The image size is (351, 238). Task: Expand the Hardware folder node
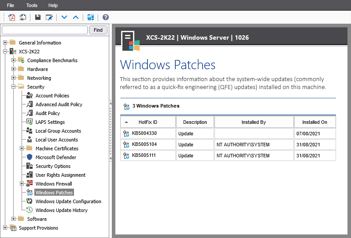[x=13, y=69]
